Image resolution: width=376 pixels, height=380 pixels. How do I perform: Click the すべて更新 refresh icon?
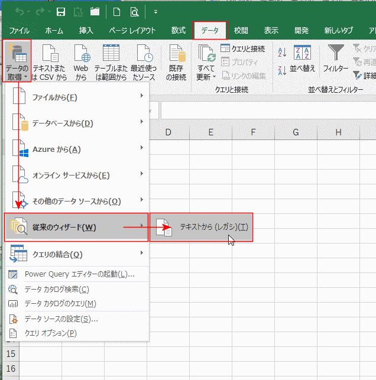[x=206, y=54]
